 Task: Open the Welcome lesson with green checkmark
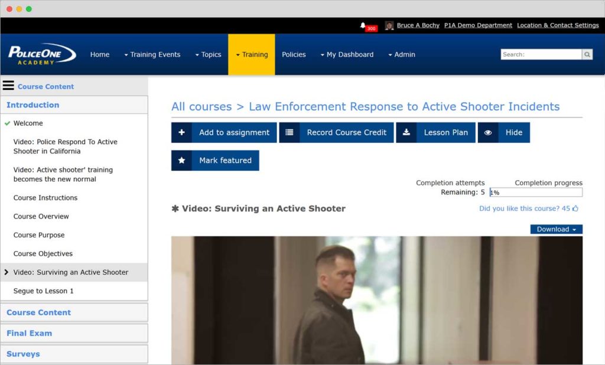(x=28, y=123)
